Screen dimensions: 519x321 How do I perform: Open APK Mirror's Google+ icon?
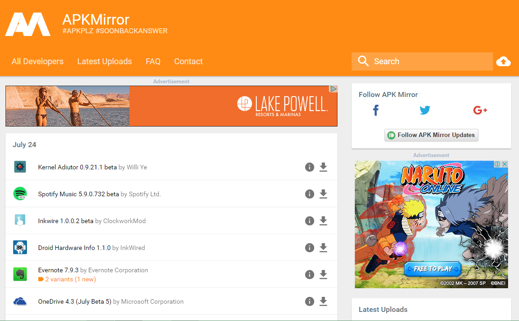pos(480,110)
